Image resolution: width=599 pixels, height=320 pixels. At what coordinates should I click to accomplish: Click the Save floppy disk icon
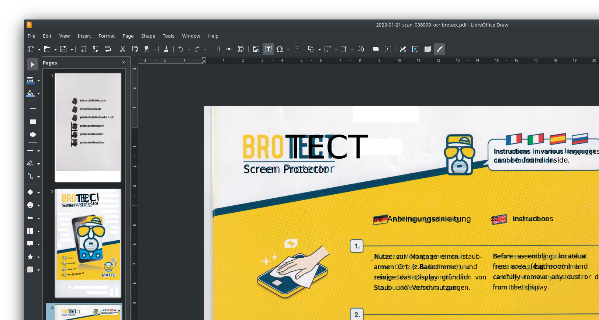click(63, 49)
